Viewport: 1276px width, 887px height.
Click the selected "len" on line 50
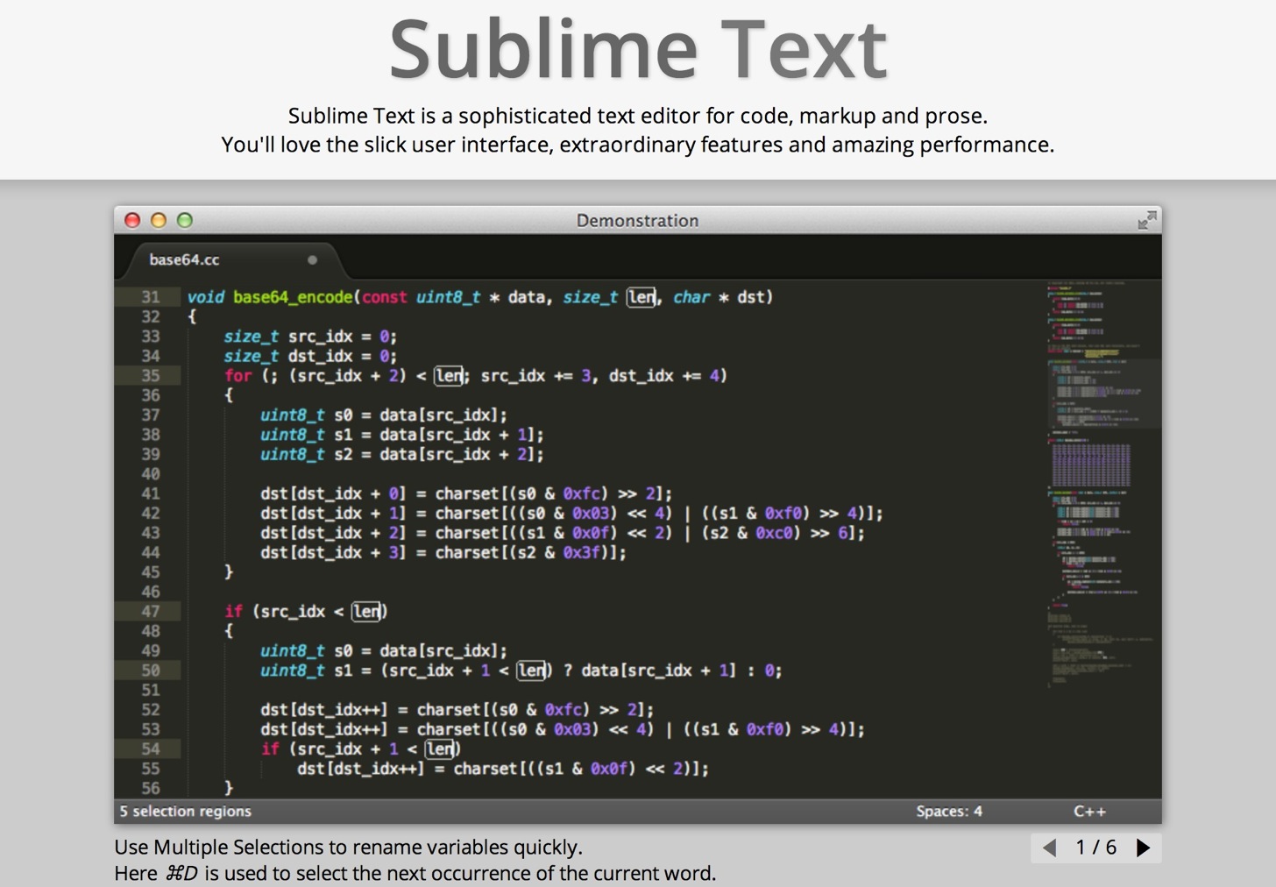click(x=531, y=671)
